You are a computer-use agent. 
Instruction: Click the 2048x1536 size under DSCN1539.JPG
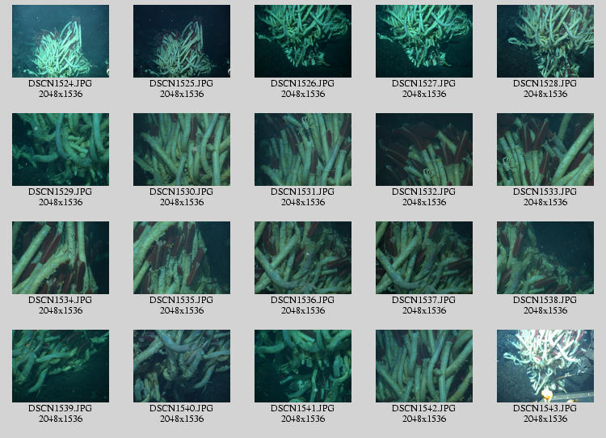[61, 419]
